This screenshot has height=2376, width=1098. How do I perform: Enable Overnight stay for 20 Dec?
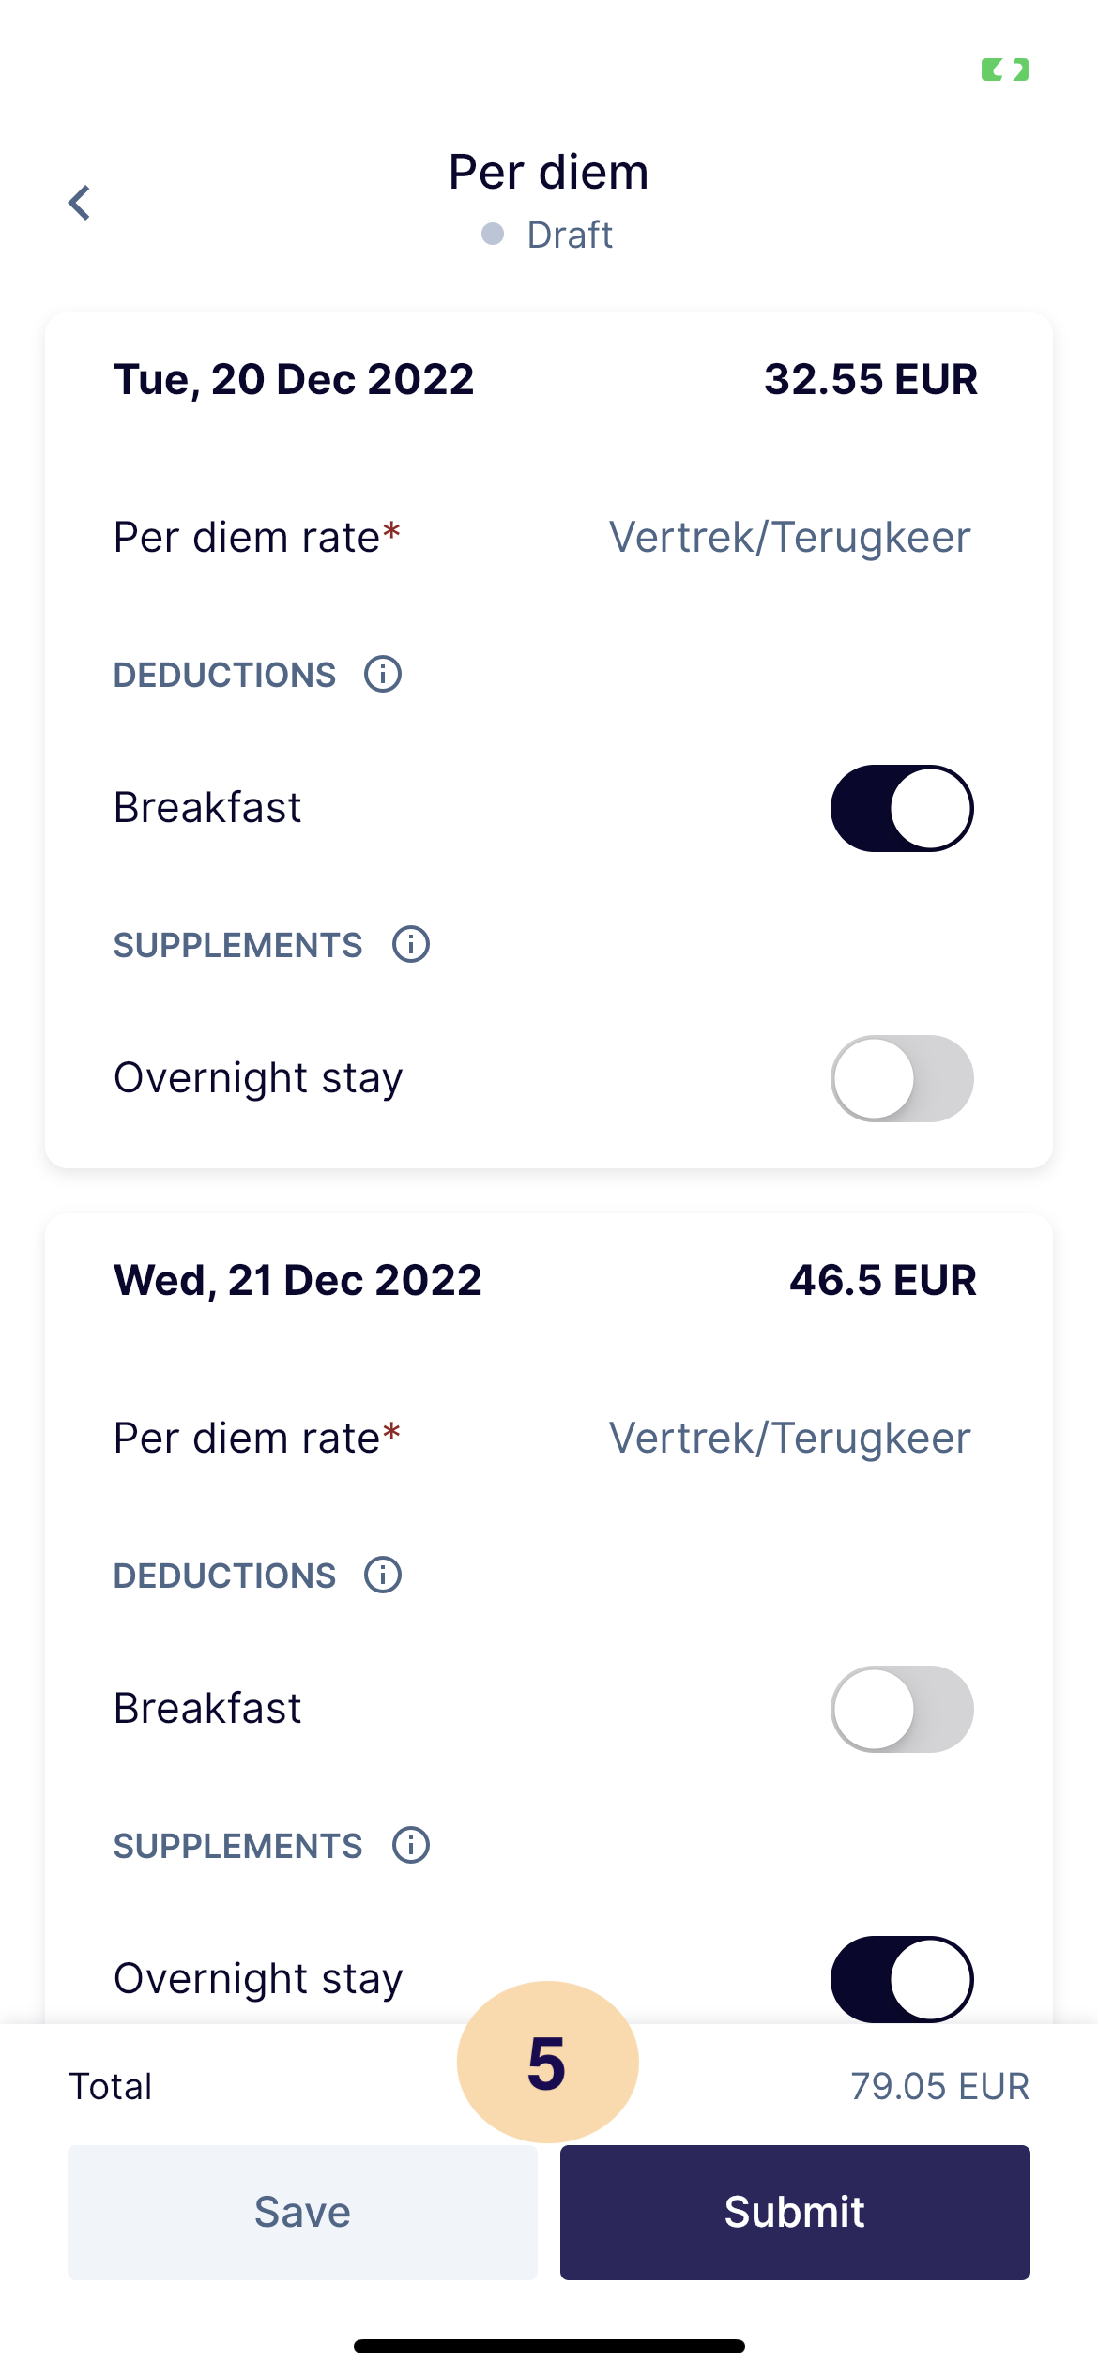[902, 1078]
